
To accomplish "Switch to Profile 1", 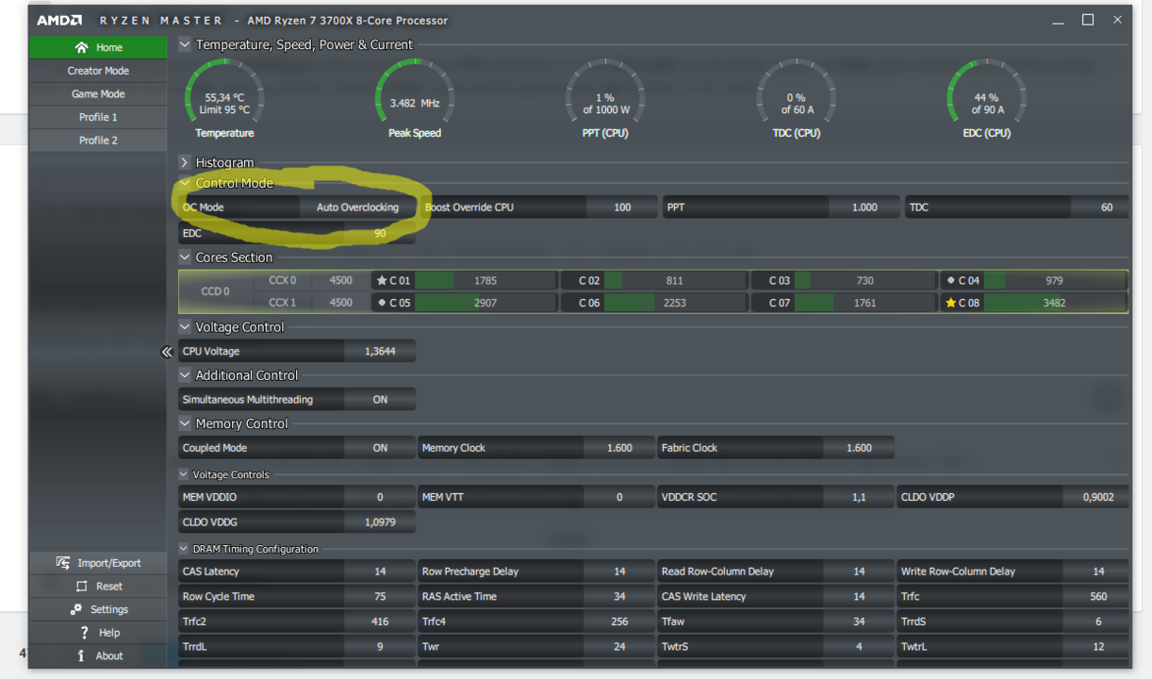I will (98, 117).
